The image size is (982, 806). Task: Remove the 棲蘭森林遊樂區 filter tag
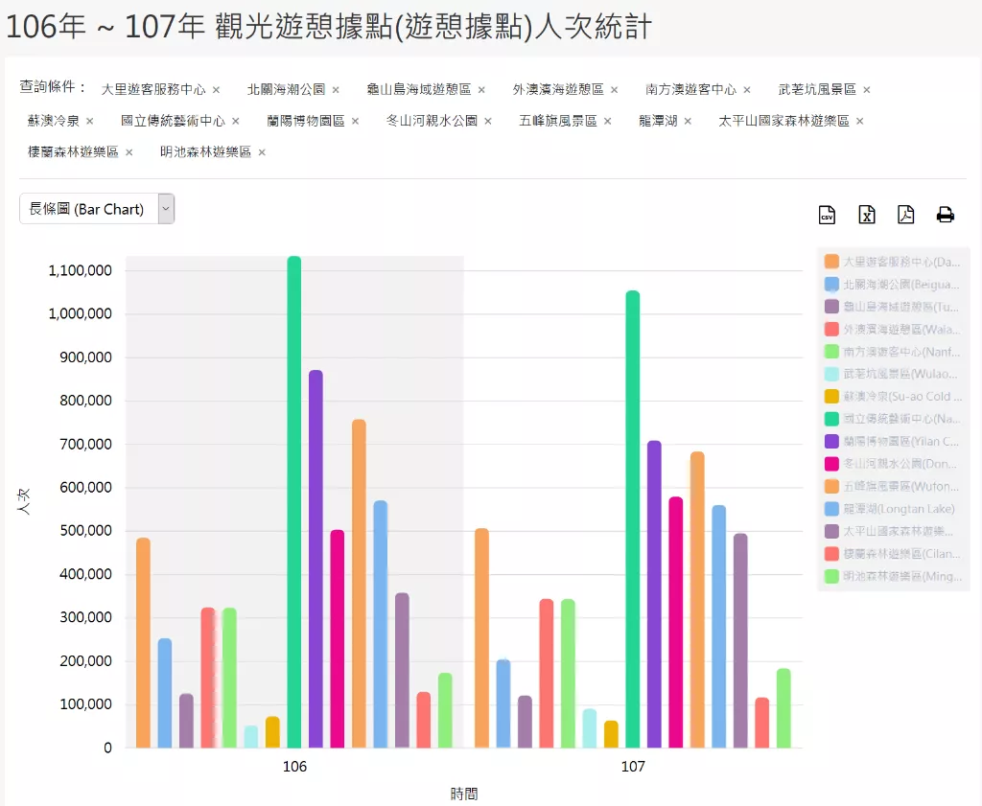(129, 152)
